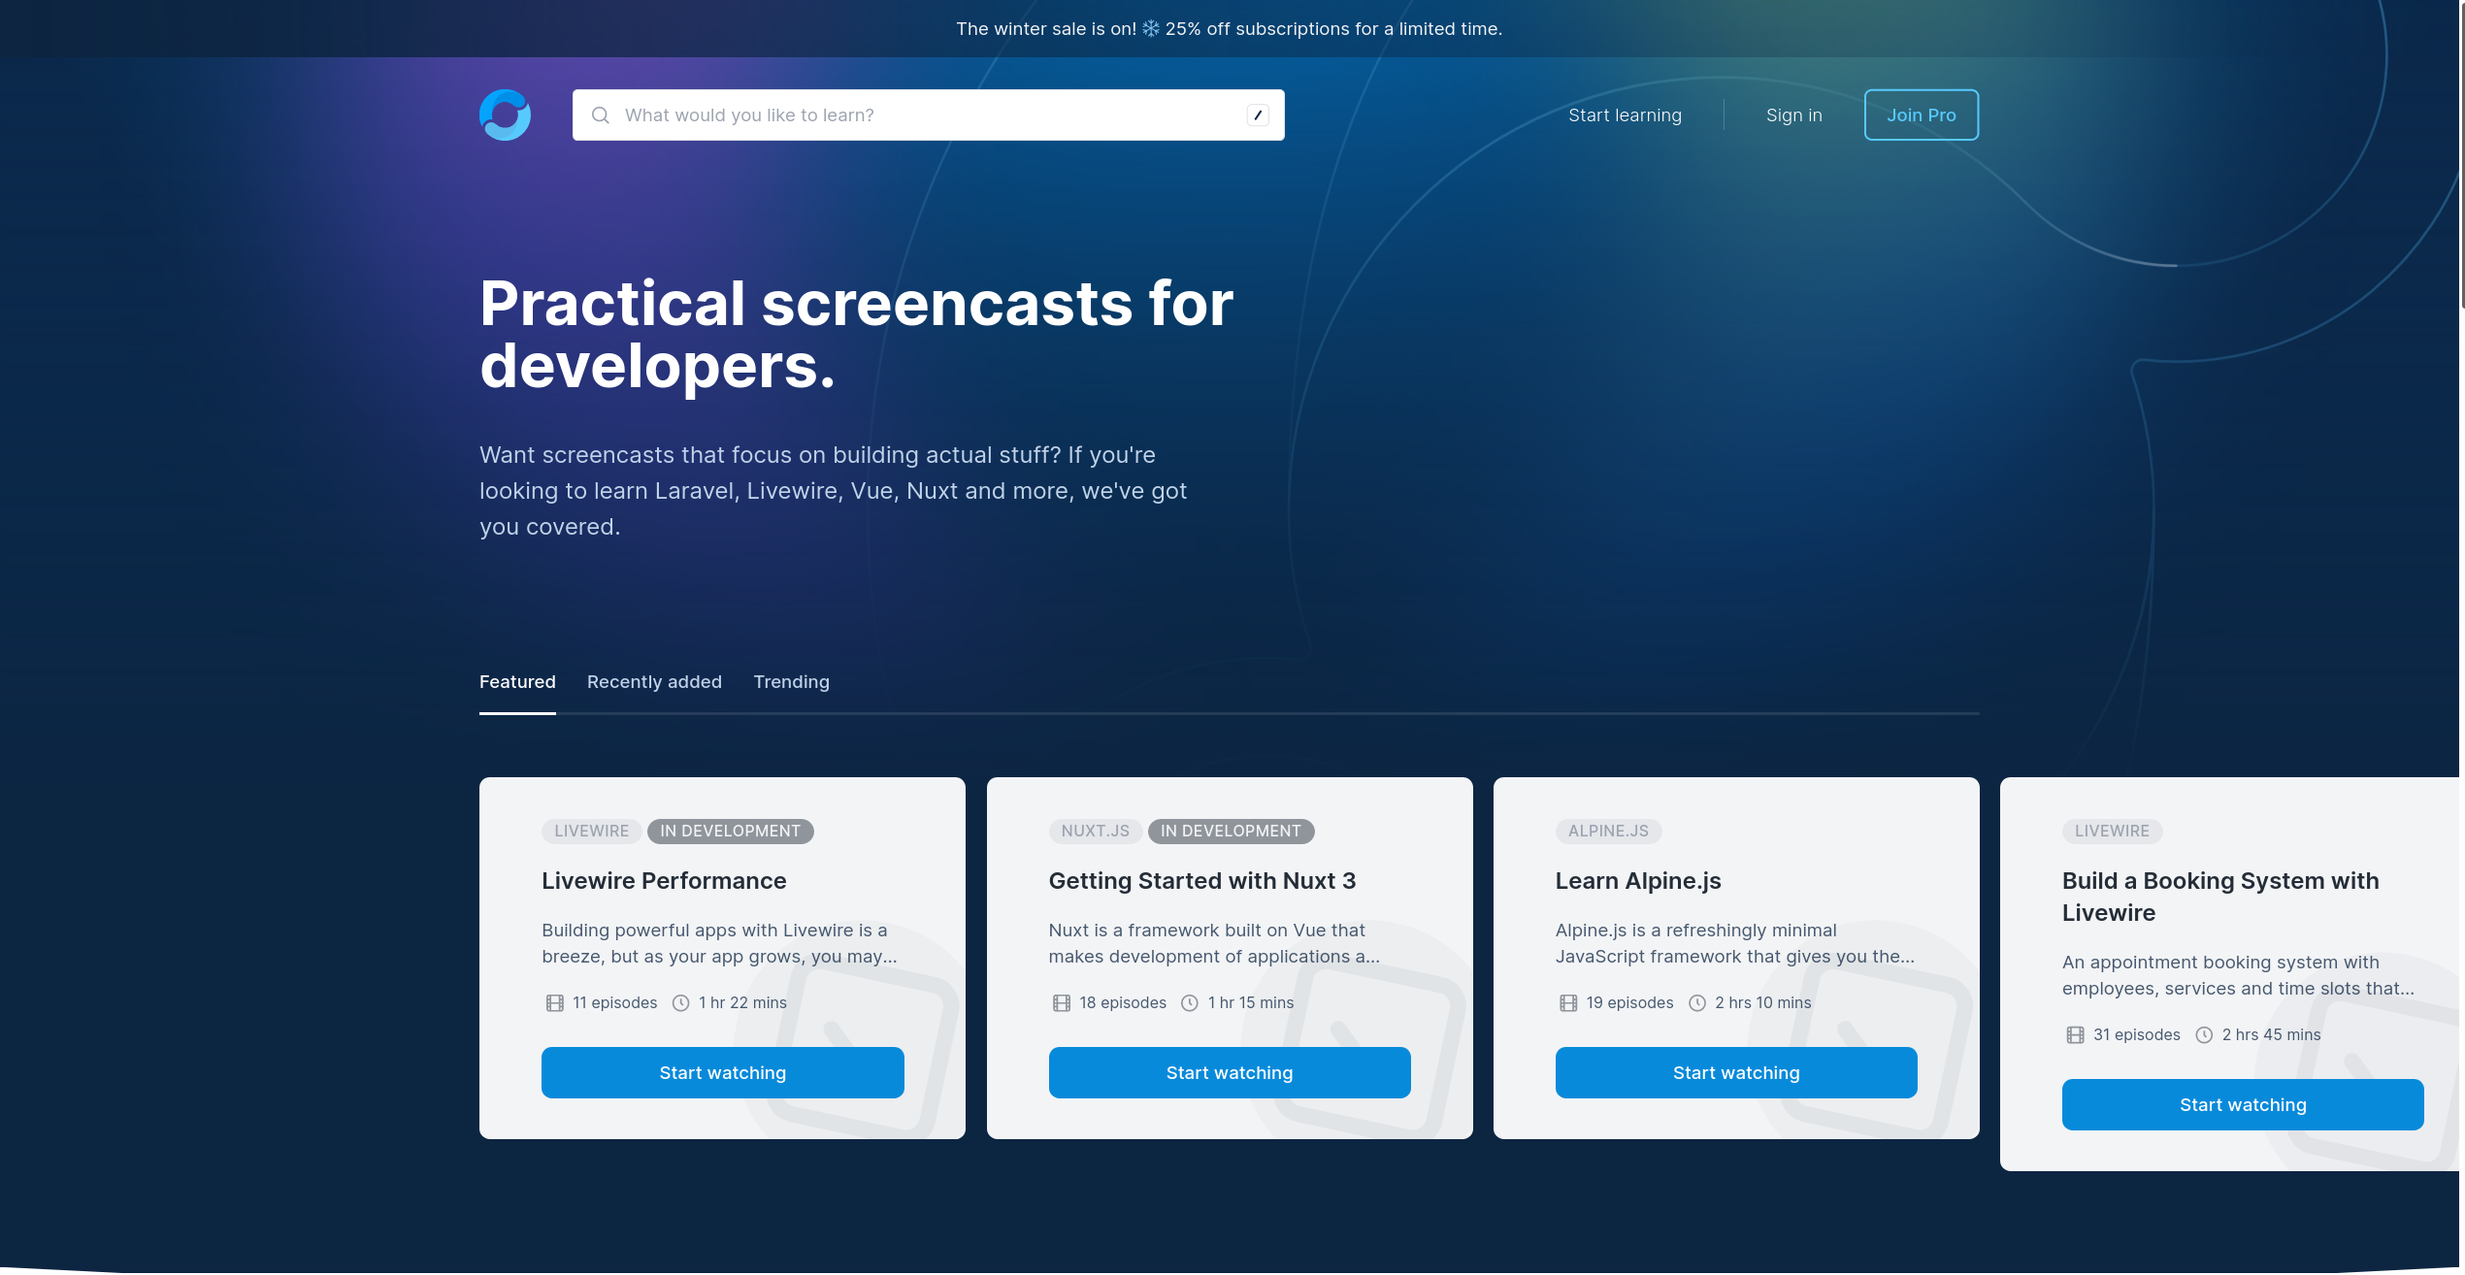The height and width of the screenshot is (1275, 2465).
Task: Open the Sign in link
Action: 1793,115
